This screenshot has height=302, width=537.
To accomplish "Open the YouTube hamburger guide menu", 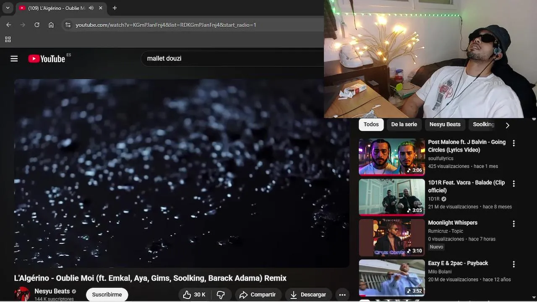I will tap(14, 59).
